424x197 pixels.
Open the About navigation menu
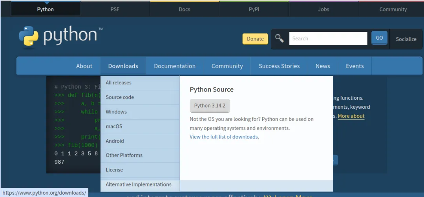click(x=84, y=66)
